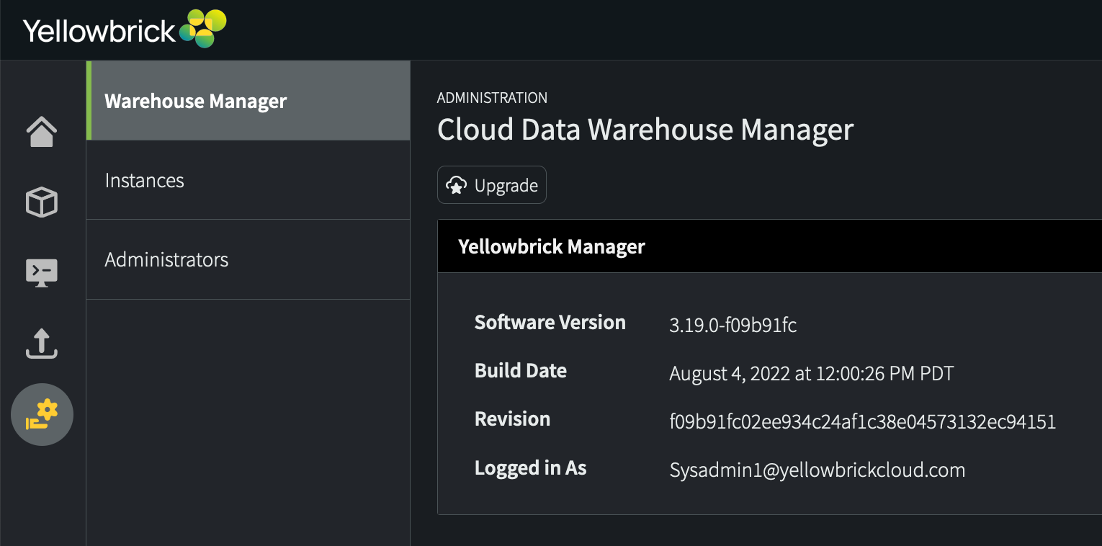Select the upload data arrow icon
The width and height of the screenshot is (1102, 546).
(42, 344)
